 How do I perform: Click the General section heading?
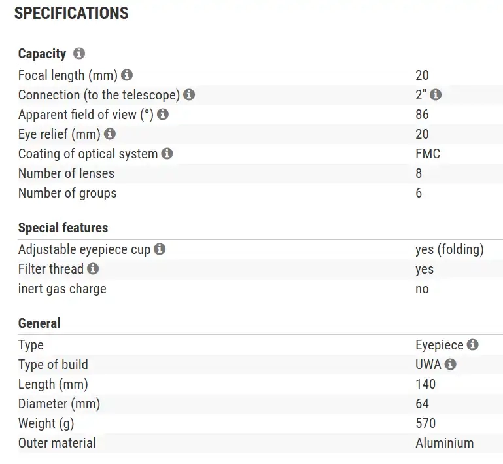(39, 323)
